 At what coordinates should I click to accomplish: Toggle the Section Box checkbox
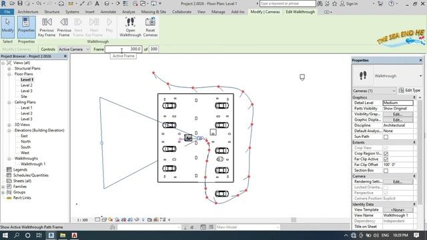(x=386, y=171)
